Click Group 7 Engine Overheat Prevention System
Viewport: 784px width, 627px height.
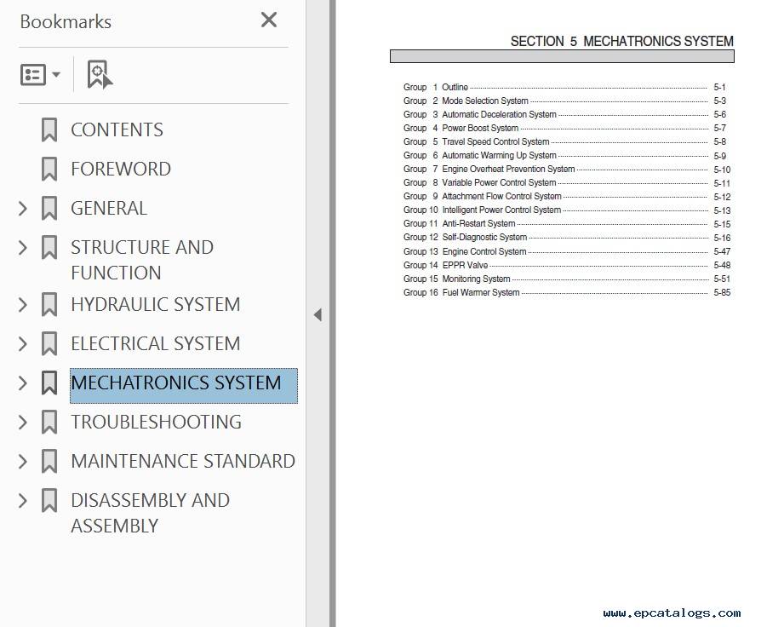click(x=566, y=170)
